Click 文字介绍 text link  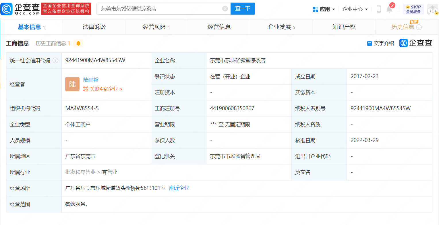click(384, 43)
